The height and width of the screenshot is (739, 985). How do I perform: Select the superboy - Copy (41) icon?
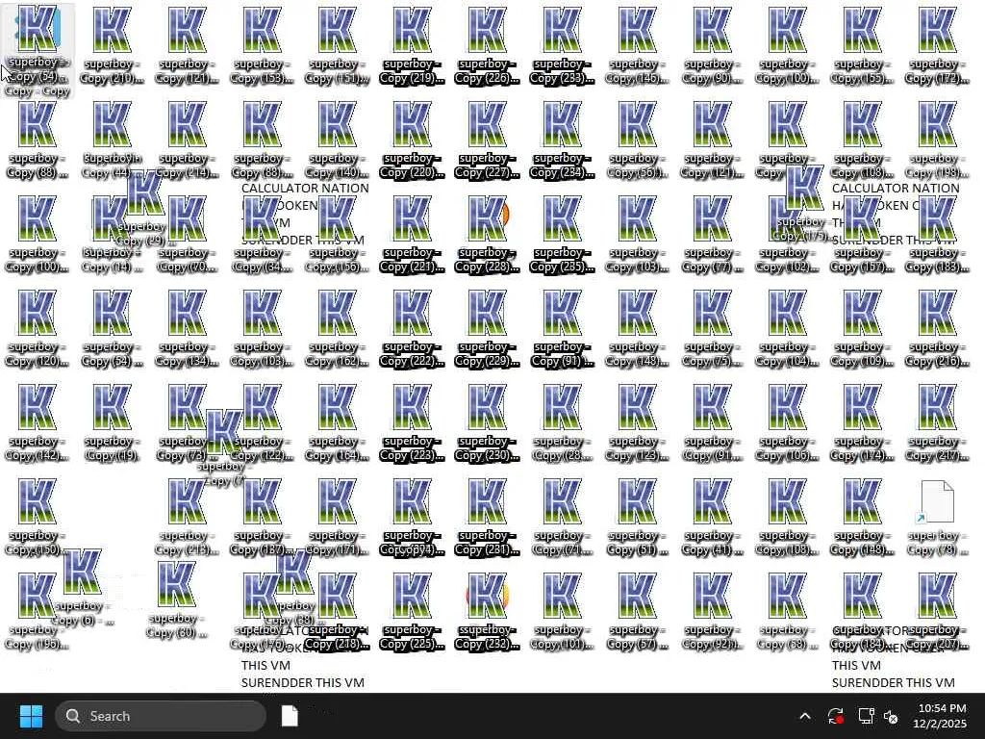coord(712,517)
